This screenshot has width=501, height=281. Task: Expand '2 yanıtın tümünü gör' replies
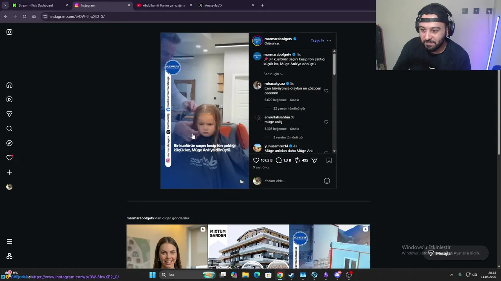288,137
